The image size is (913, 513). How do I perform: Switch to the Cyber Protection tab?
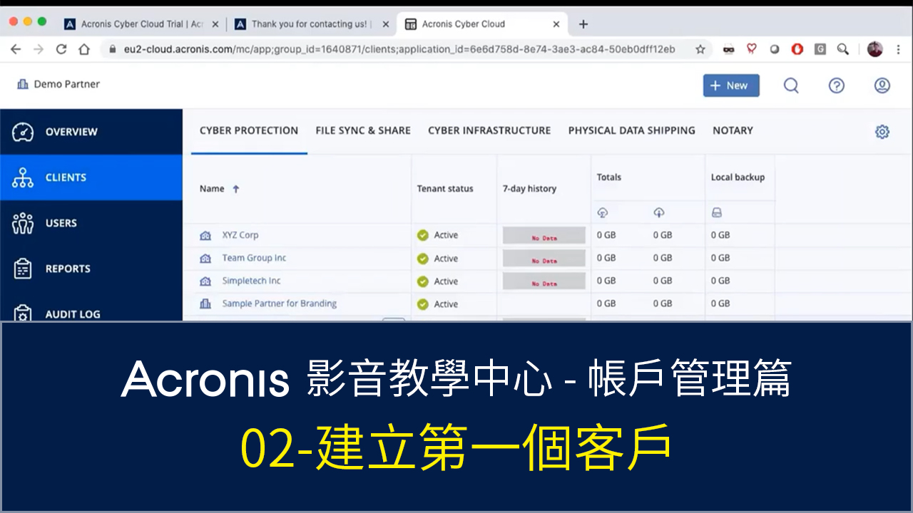(249, 130)
